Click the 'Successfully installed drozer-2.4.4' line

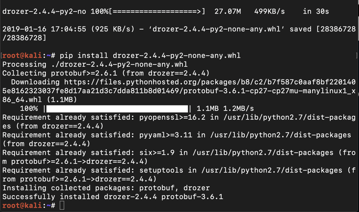[112, 197]
